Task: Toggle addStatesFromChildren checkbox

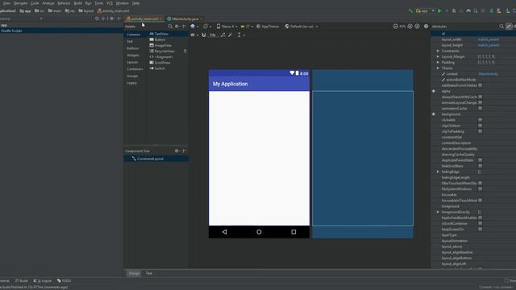Action: point(481,85)
